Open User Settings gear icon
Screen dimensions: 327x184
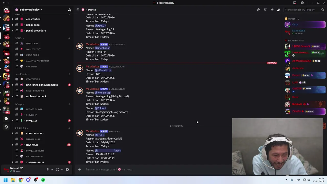tap(67, 169)
